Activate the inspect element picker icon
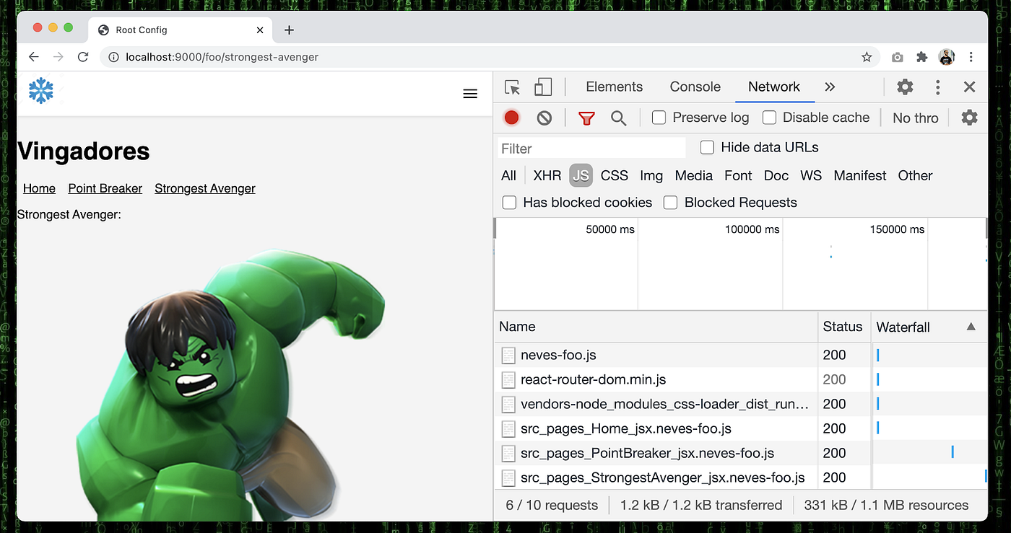1011x533 pixels. [513, 87]
